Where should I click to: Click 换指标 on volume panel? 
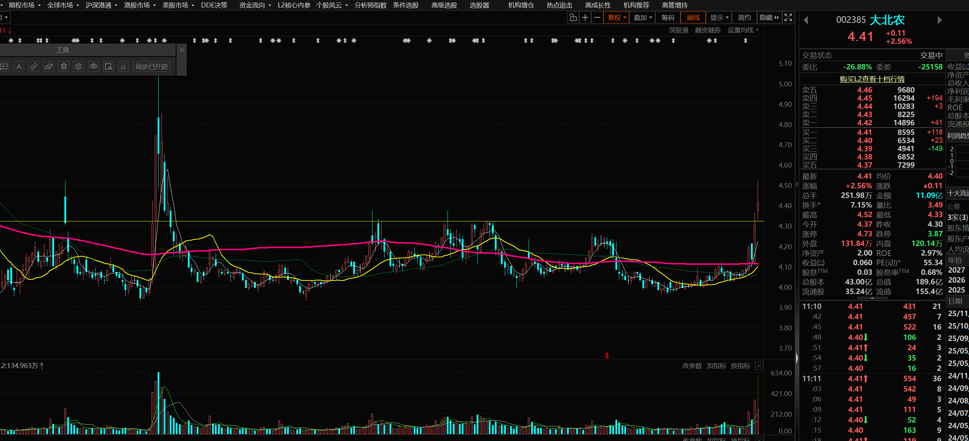coord(740,366)
